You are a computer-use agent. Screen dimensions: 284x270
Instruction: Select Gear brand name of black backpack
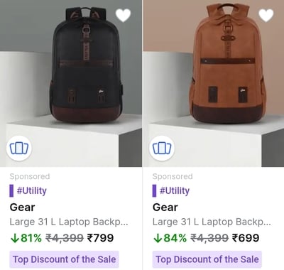point(23,207)
